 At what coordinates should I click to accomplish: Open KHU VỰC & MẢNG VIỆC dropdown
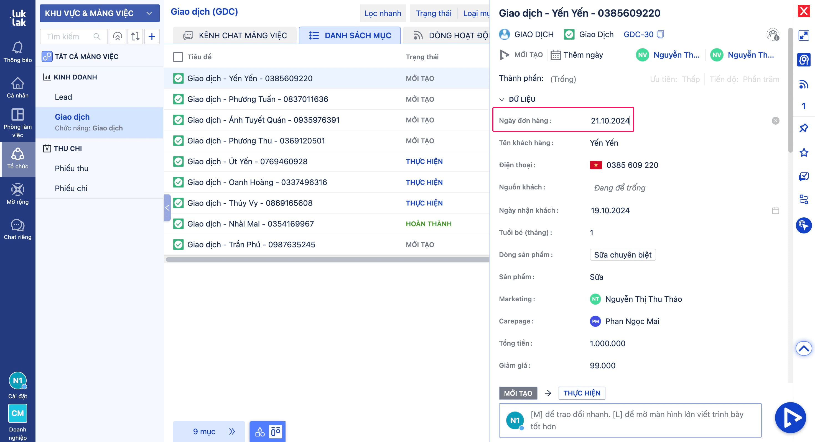pyautogui.click(x=99, y=13)
